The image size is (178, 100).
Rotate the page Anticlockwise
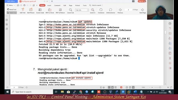(111, 11)
